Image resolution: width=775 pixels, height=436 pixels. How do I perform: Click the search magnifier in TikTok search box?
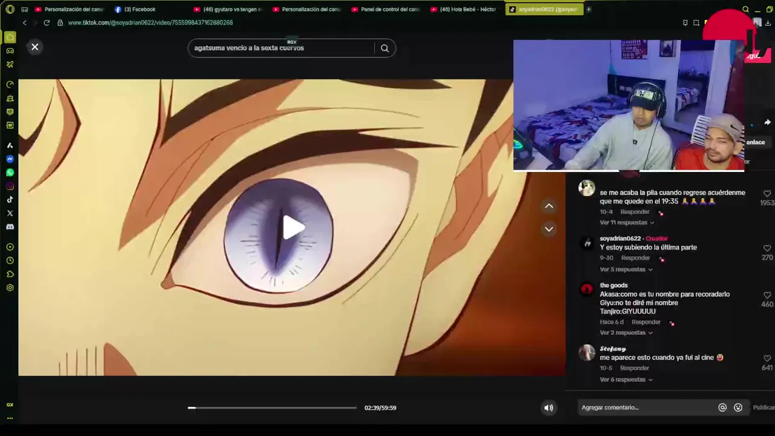(x=384, y=48)
